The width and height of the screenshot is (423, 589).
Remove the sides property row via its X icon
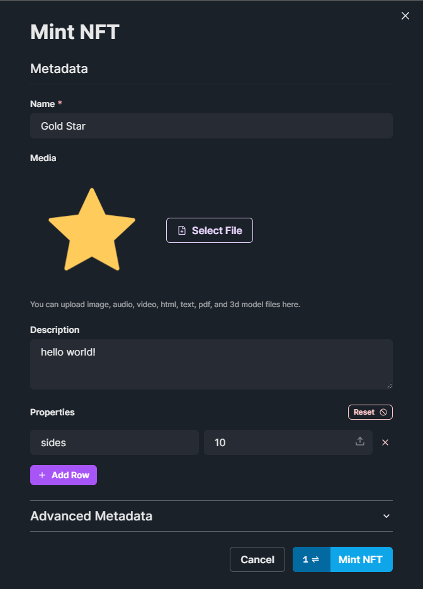point(385,442)
